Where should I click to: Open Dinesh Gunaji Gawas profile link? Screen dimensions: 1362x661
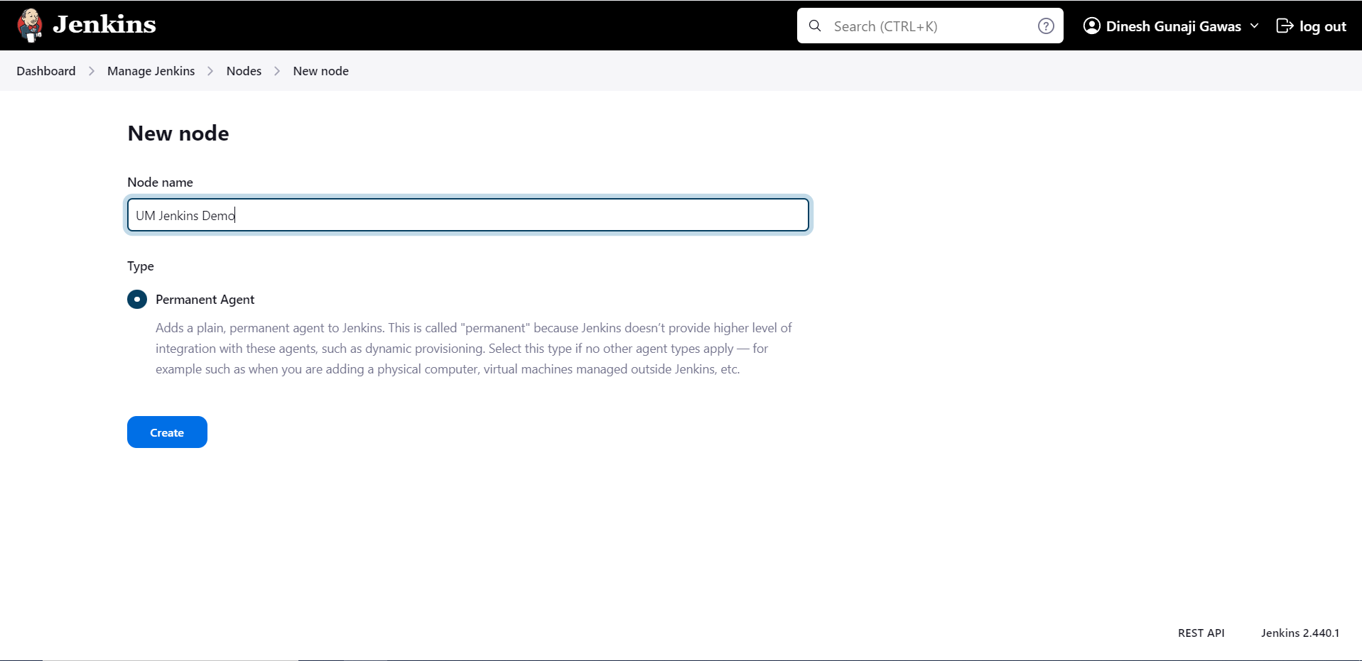pos(1173,26)
